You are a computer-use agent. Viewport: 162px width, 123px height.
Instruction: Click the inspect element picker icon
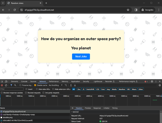(x=2, y=81)
